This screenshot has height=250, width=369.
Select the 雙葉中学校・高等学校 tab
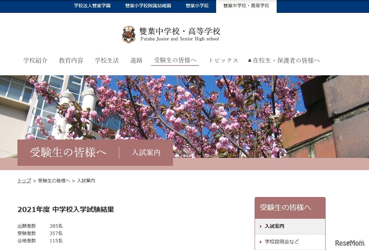pyautogui.click(x=246, y=5)
